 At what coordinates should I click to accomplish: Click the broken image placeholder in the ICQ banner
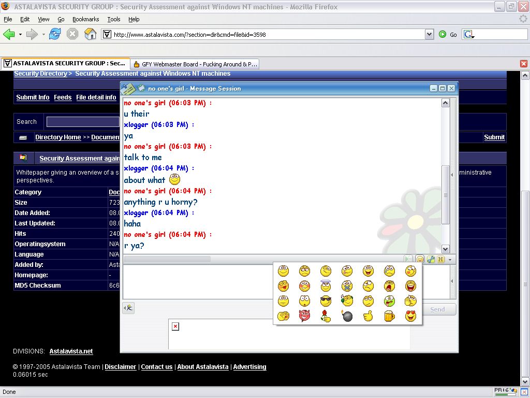tap(175, 326)
